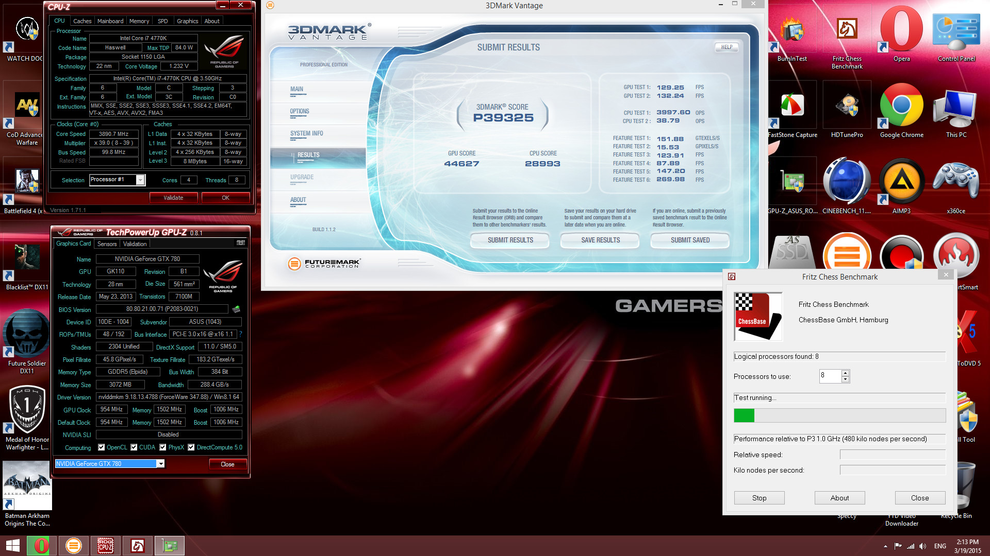Expand the Processor #1 selection dropdown
This screenshot has width=990, height=556.
140,180
